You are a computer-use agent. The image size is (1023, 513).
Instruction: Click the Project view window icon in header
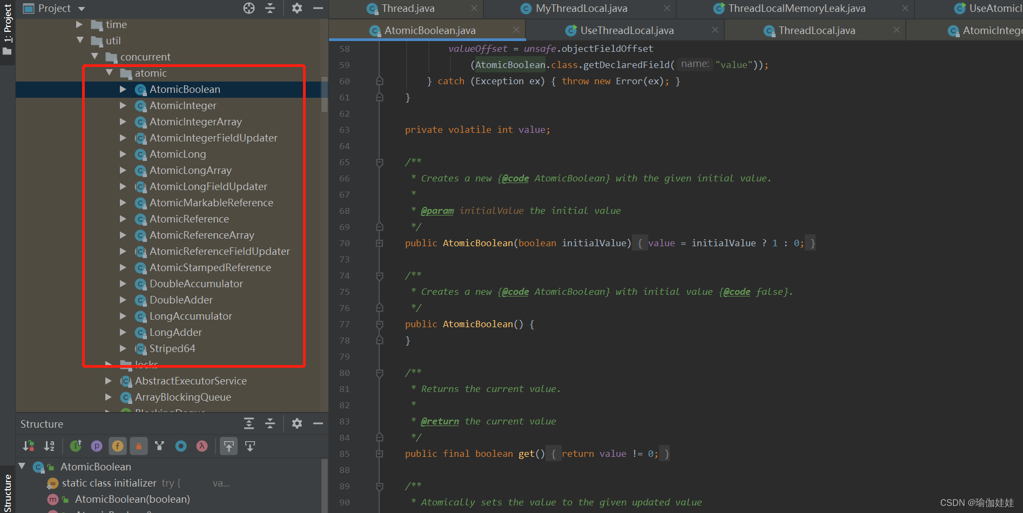[29, 8]
